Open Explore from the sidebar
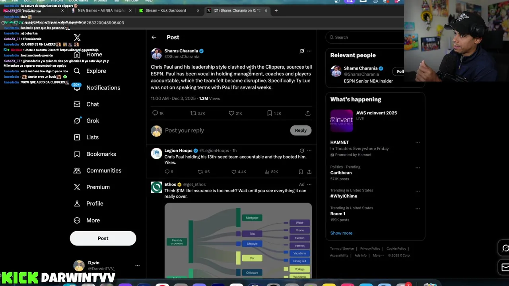509x286 pixels. click(x=90, y=71)
